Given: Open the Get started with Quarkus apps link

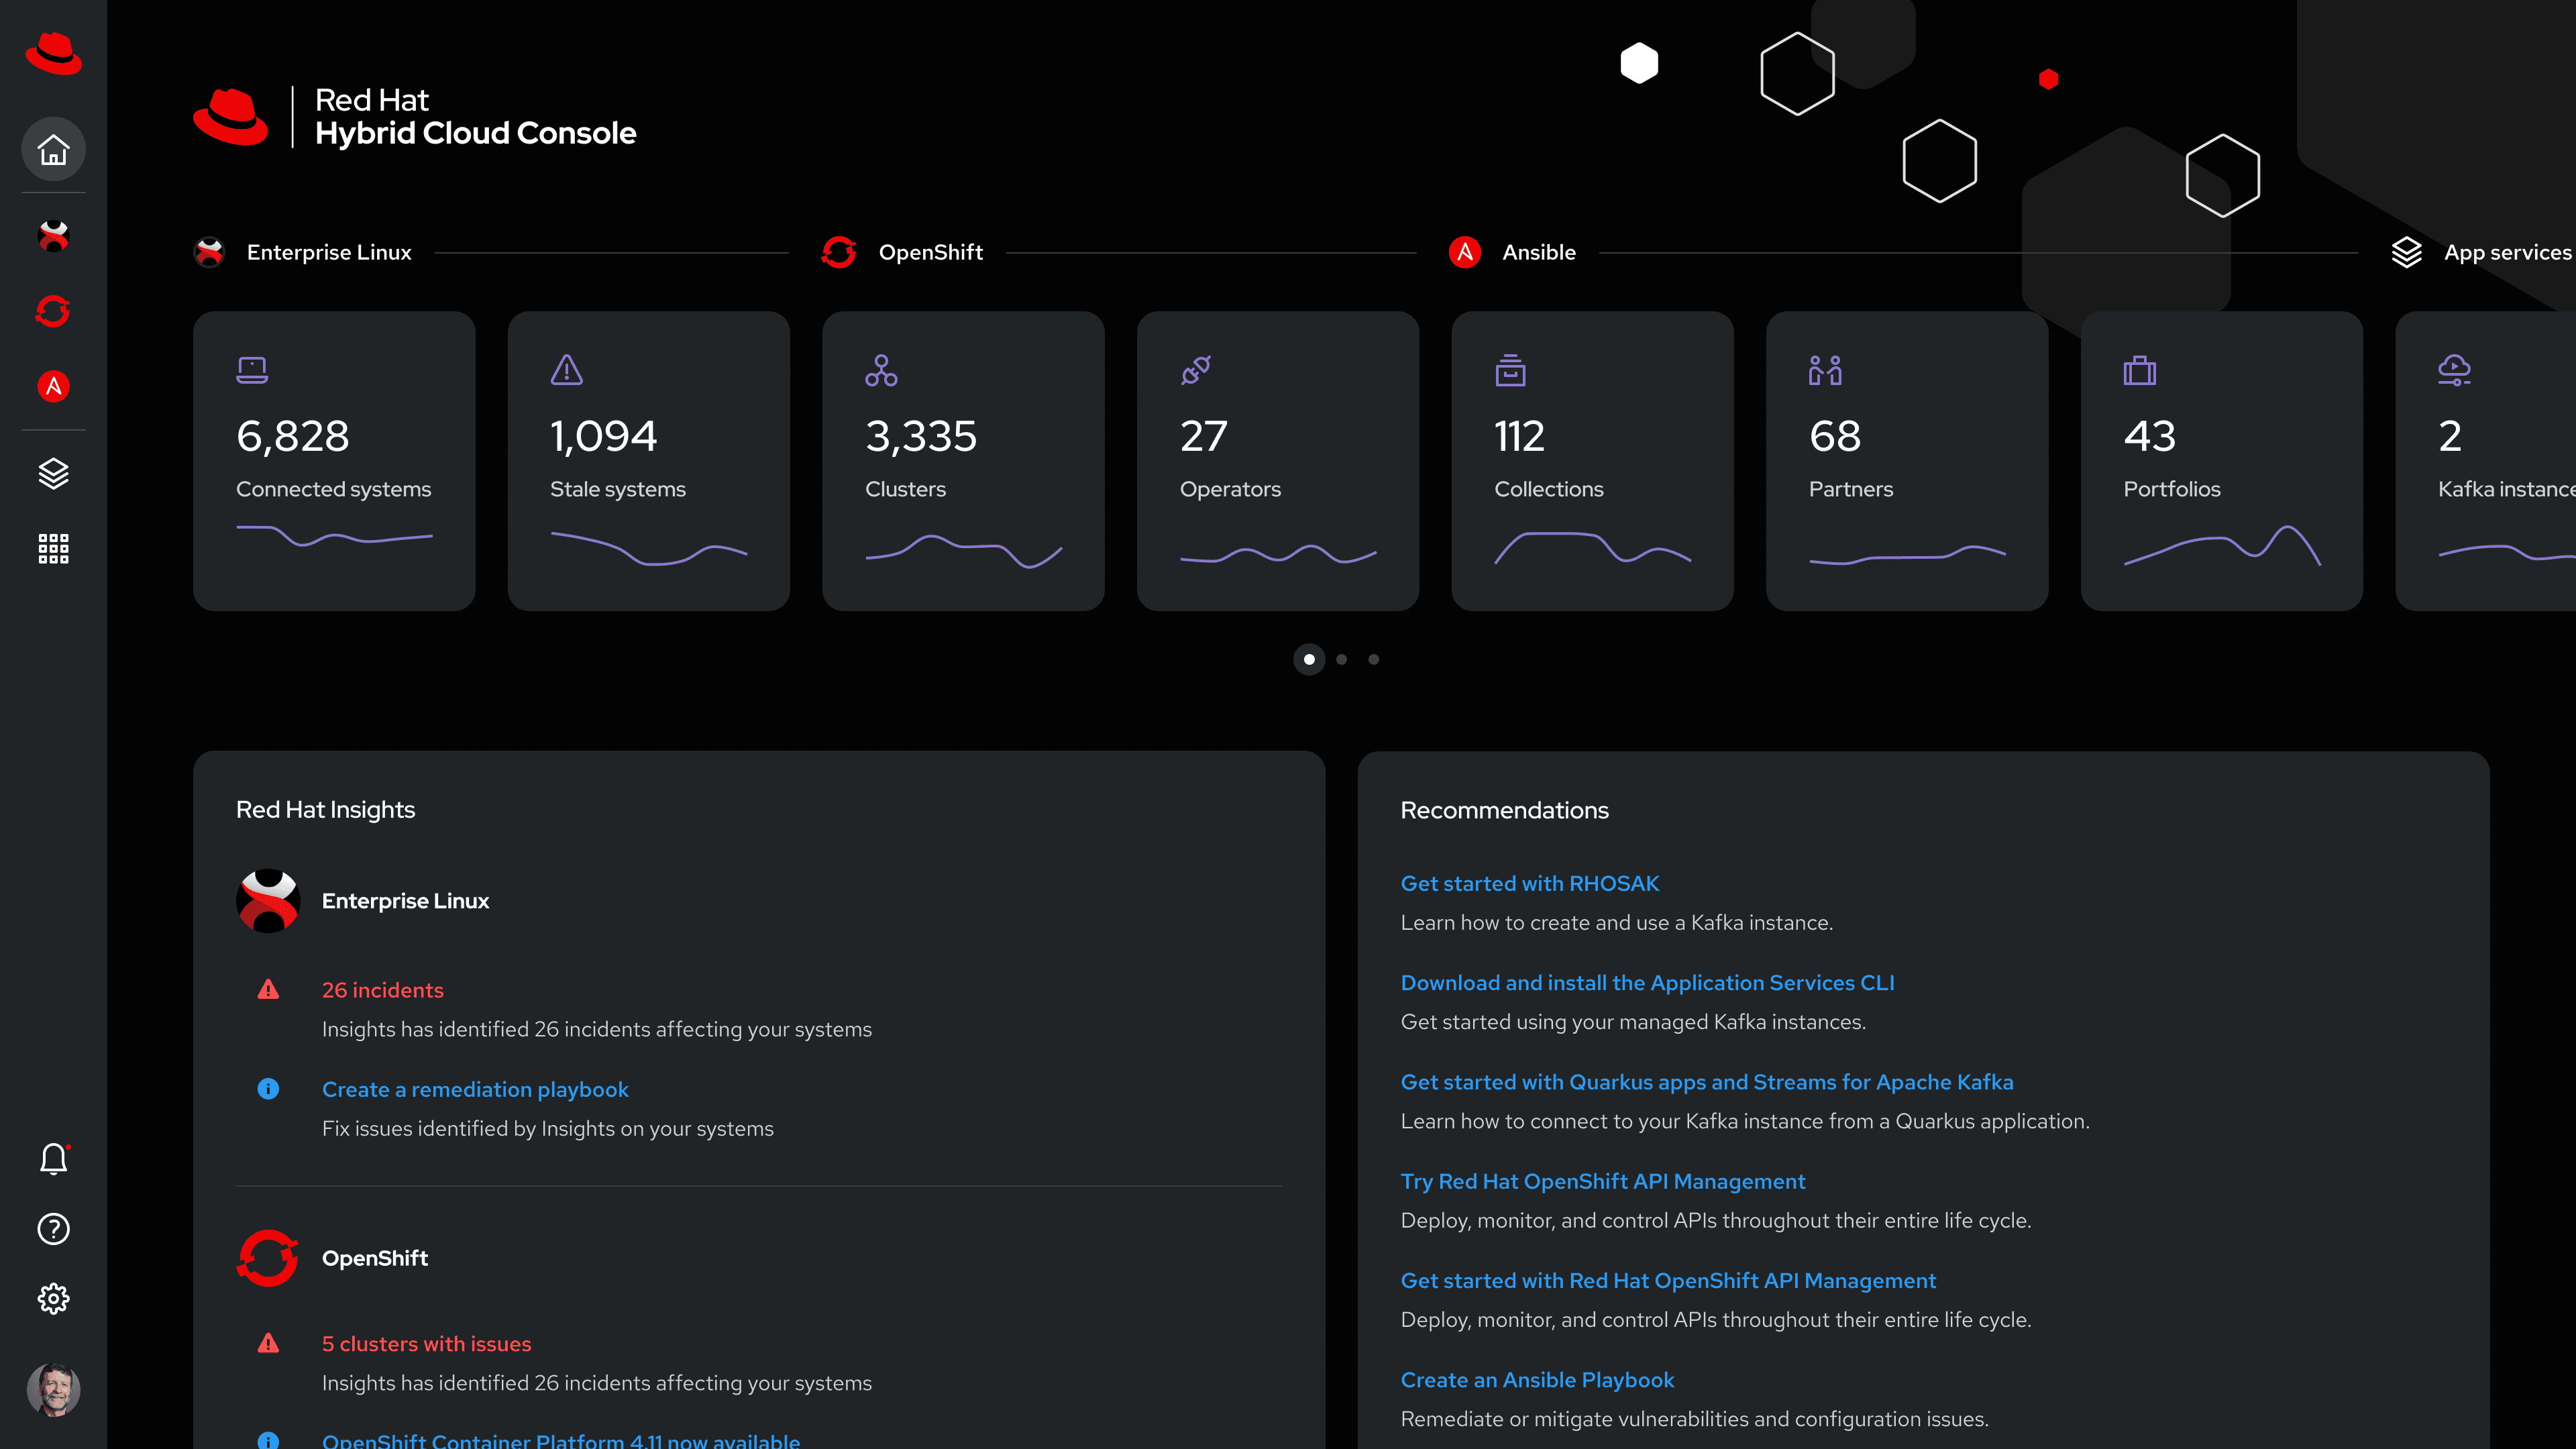Looking at the screenshot, I should 1707,1082.
